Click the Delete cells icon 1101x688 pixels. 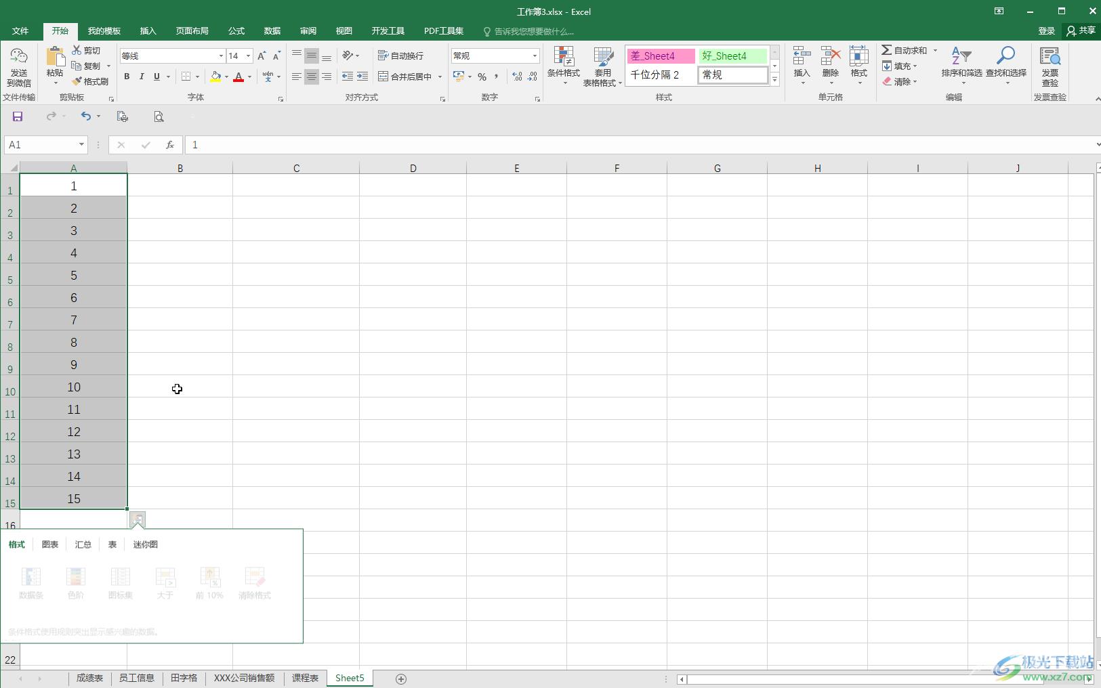click(x=831, y=57)
